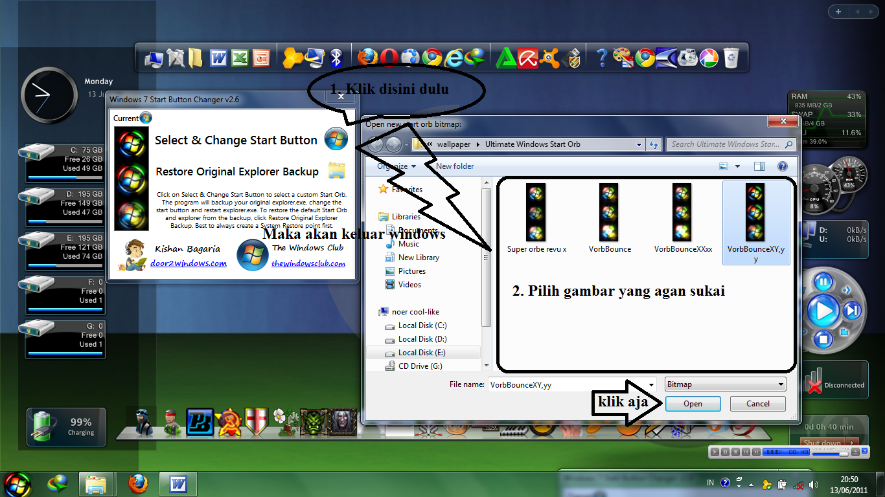Screen dimensions: 885x497
Task: Launch Microsoft Word from top dock
Action: [218, 58]
